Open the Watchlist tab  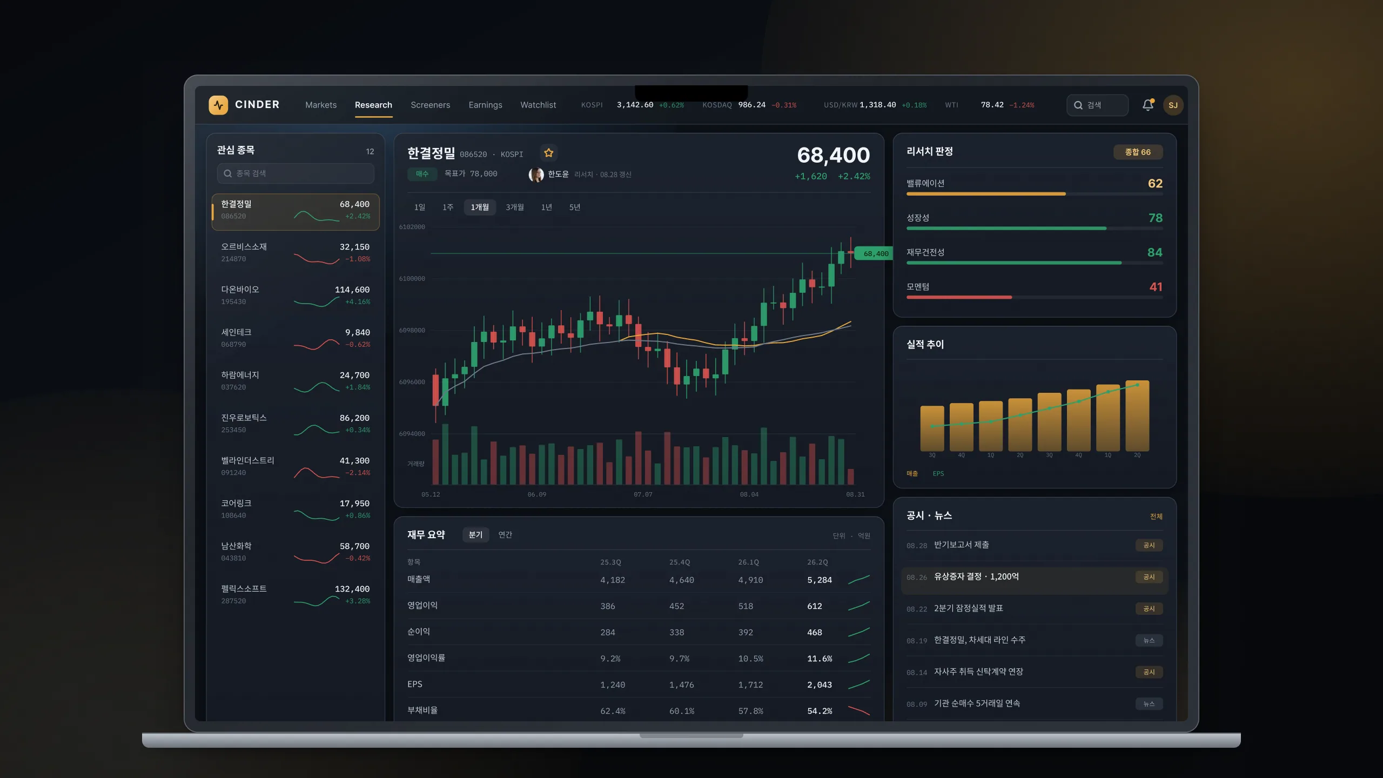pyautogui.click(x=538, y=105)
